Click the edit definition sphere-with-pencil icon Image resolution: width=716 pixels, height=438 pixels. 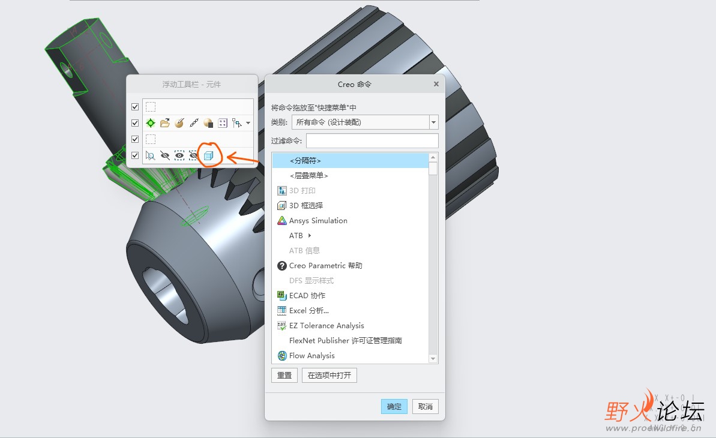179,123
